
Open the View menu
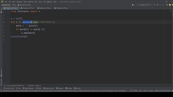(x=14, y=2)
